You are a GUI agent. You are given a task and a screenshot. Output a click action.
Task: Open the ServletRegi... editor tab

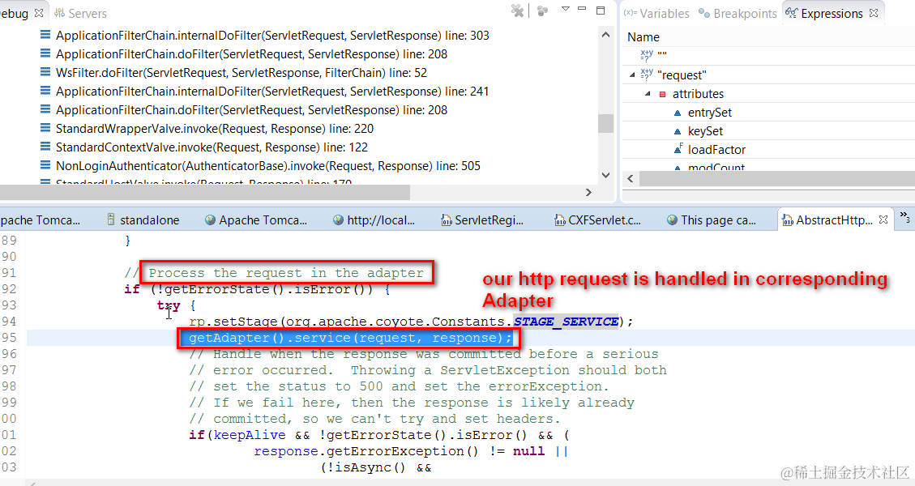pos(482,220)
